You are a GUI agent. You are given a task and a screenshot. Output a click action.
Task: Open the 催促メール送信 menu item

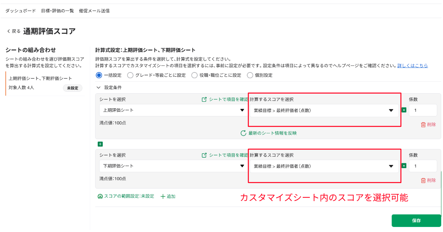click(x=94, y=11)
